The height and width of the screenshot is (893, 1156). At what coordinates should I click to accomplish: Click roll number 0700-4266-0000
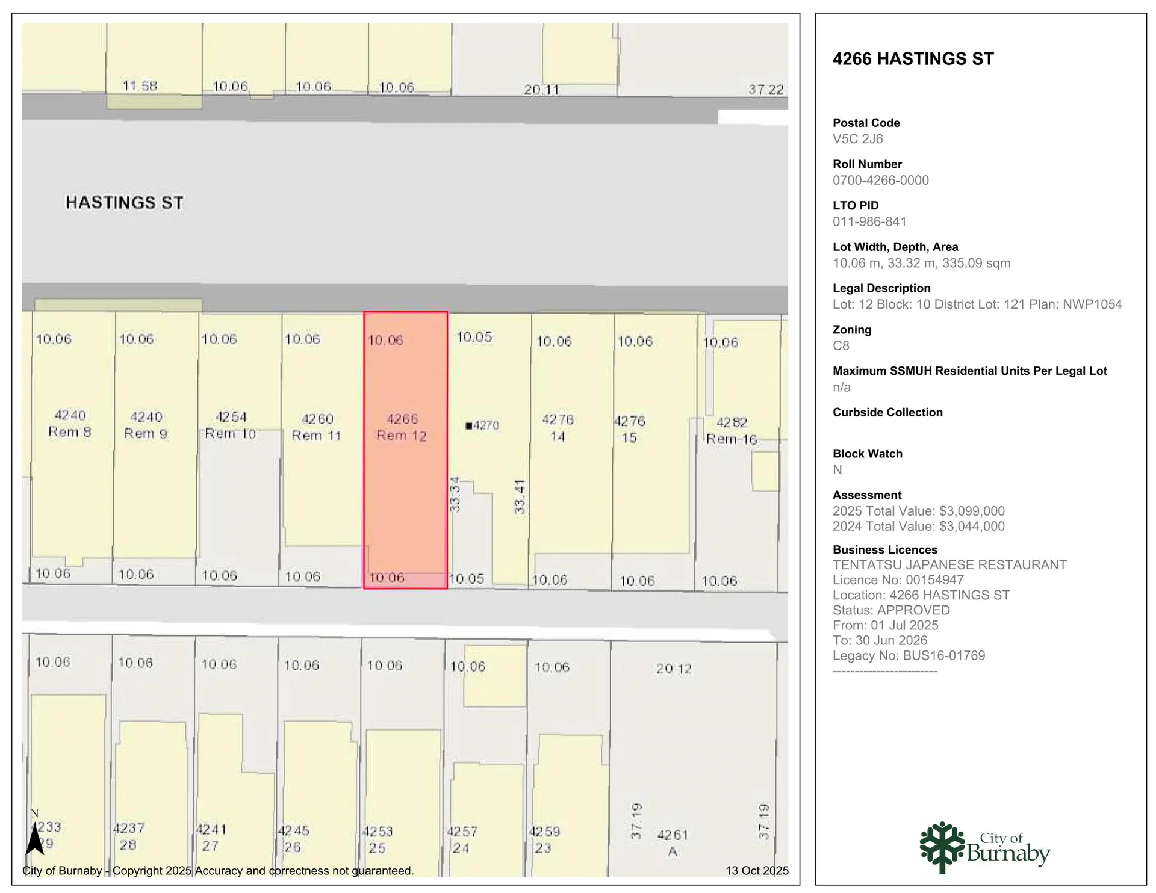click(x=880, y=181)
